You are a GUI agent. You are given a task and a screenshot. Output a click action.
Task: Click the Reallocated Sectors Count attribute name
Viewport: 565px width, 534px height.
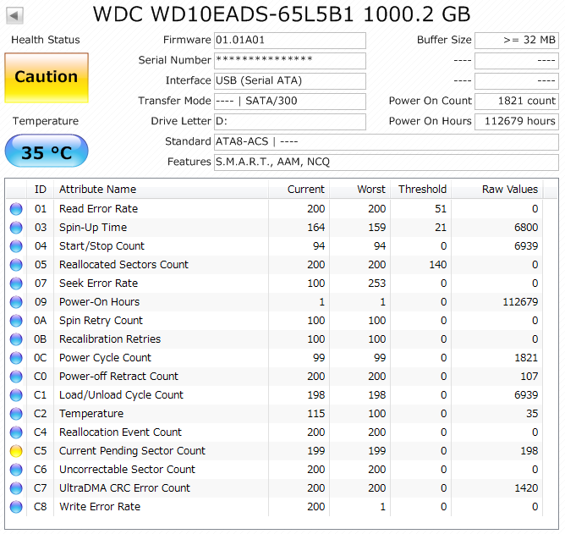123,265
